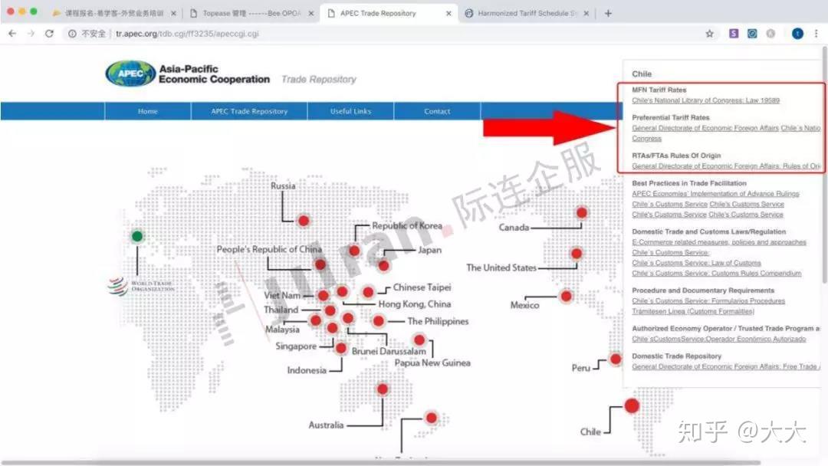Screen dimensions: 828x466
Task: Select the Japan map marker
Action: click(384, 265)
